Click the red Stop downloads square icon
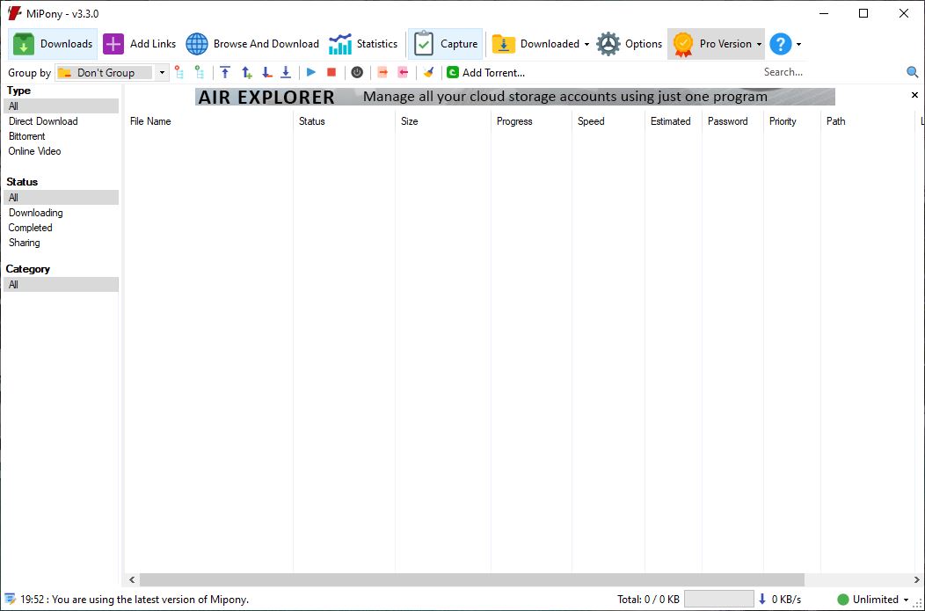Image resolution: width=925 pixels, height=611 pixels. (x=331, y=72)
